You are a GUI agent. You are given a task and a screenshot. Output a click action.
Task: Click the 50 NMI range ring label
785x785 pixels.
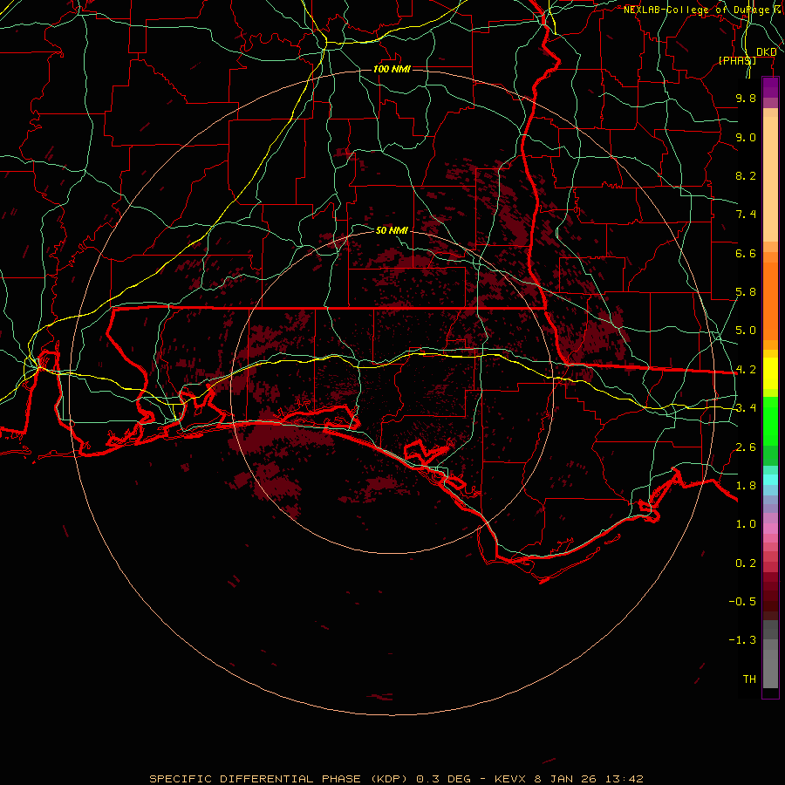(x=392, y=230)
